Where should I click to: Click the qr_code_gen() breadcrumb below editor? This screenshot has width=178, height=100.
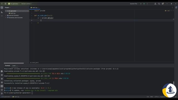(x=34, y=62)
